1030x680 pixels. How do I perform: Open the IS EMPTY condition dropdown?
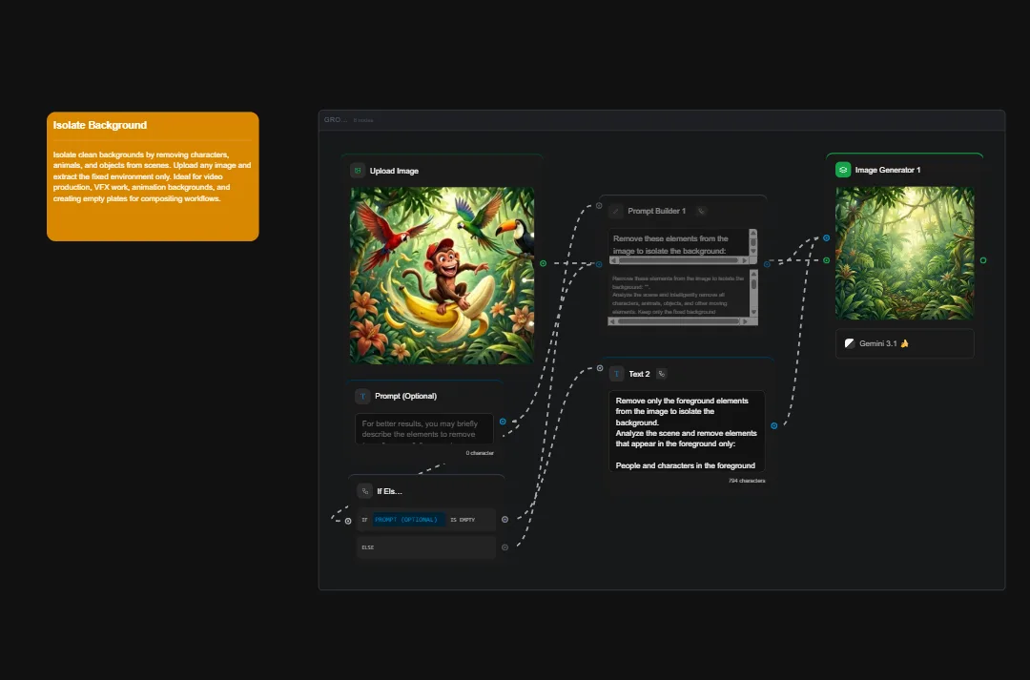pyautogui.click(x=464, y=519)
